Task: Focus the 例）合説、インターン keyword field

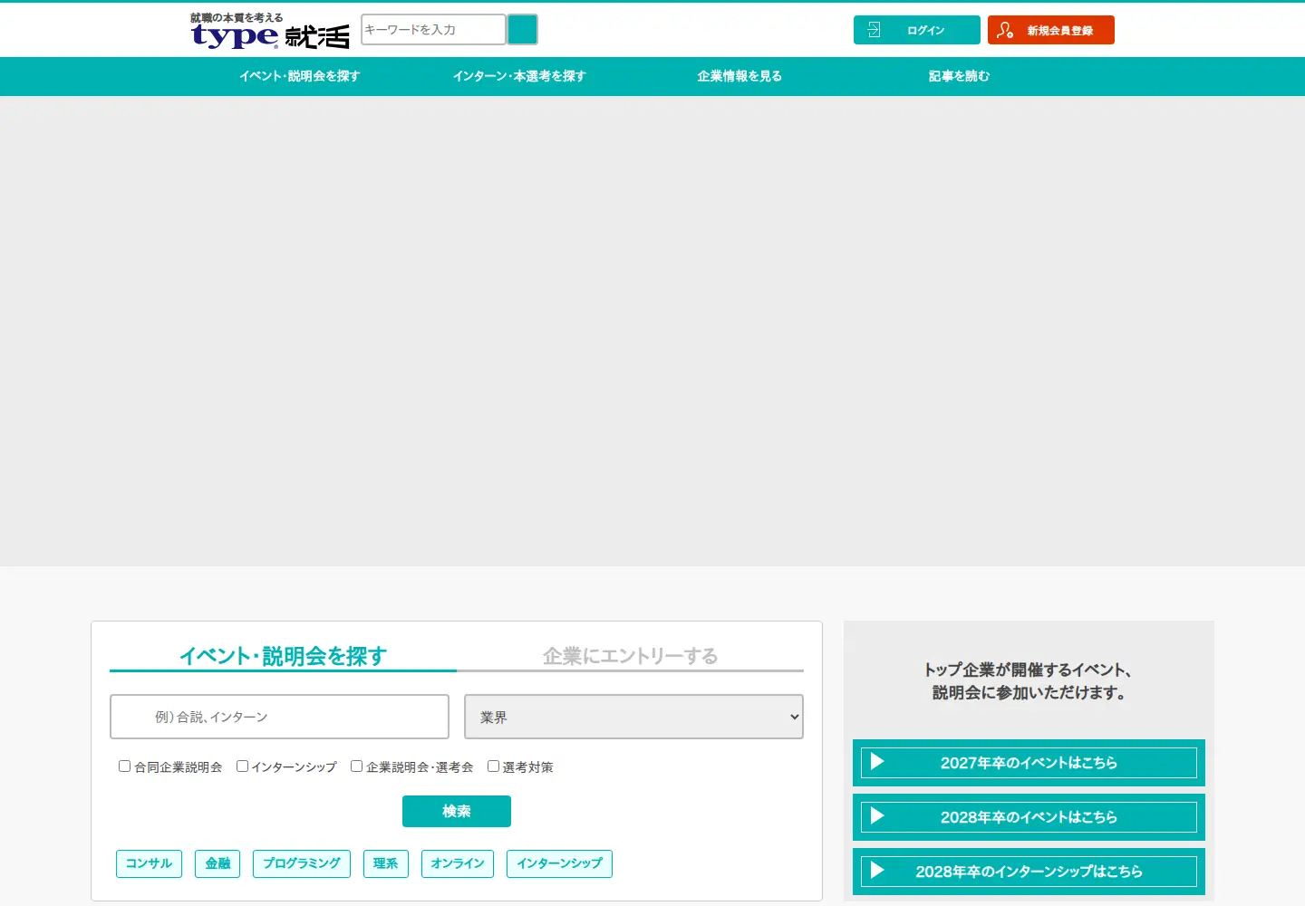Action: (x=279, y=717)
